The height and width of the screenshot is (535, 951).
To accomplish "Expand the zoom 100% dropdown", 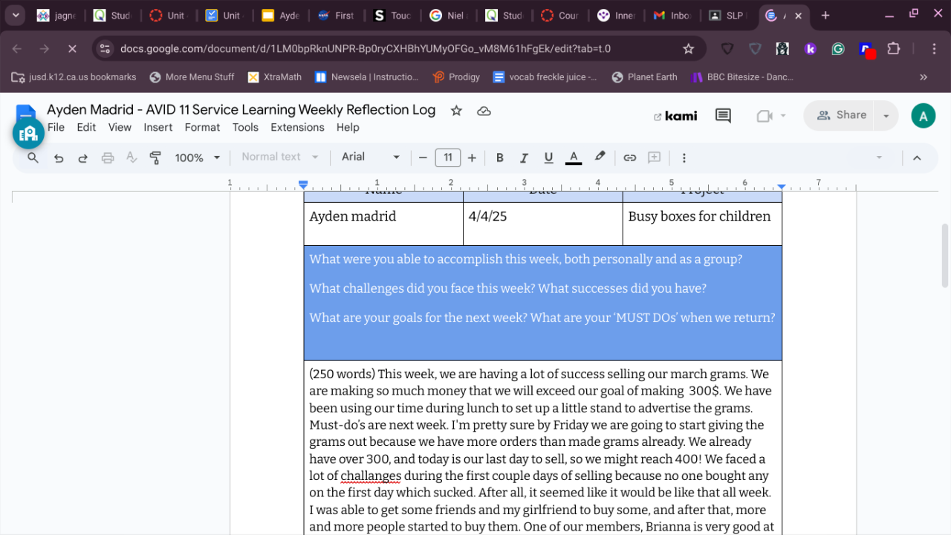I will coord(197,158).
